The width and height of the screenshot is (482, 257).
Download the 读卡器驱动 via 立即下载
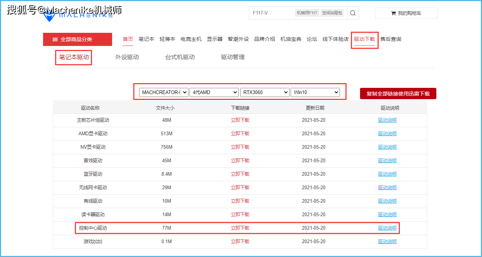point(240,214)
